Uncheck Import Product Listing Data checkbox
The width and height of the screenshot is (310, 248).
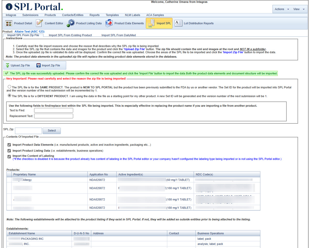click(9, 151)
